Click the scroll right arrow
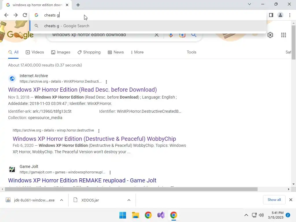This screenshot has width=296, height=222. (x=289, y=189)
